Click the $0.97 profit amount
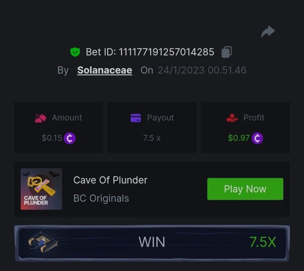Image resolution: width=304 pixels, height=271 pixels. 239,138
